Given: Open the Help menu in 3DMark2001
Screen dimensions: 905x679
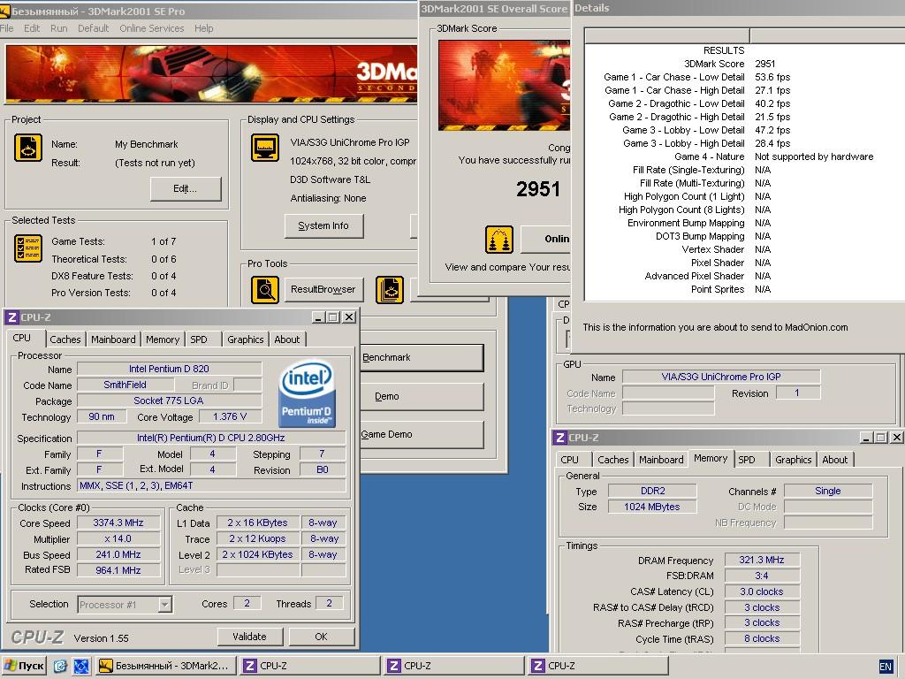Looking at the screenshot, I should coord(204,28).
